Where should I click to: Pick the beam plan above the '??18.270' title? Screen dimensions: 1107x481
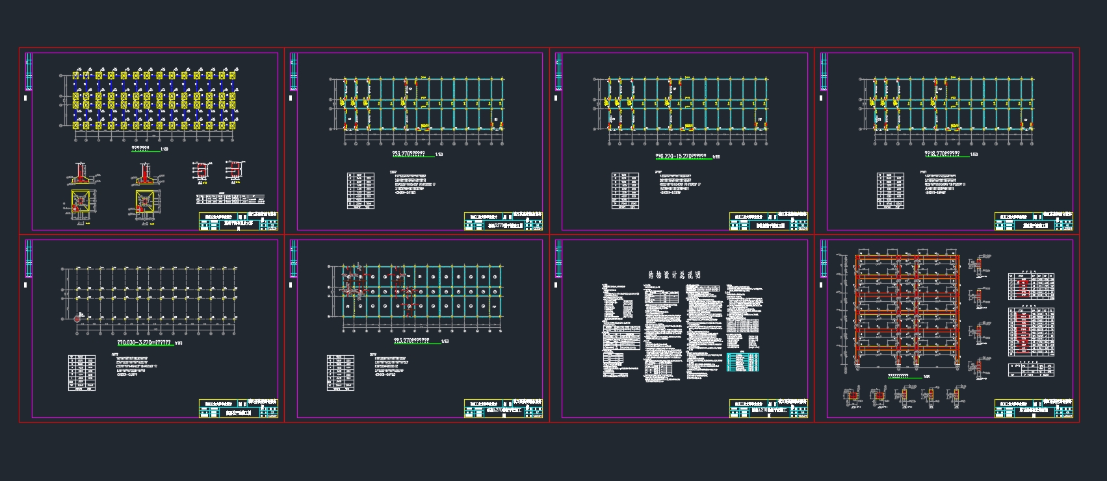(947, 109)
